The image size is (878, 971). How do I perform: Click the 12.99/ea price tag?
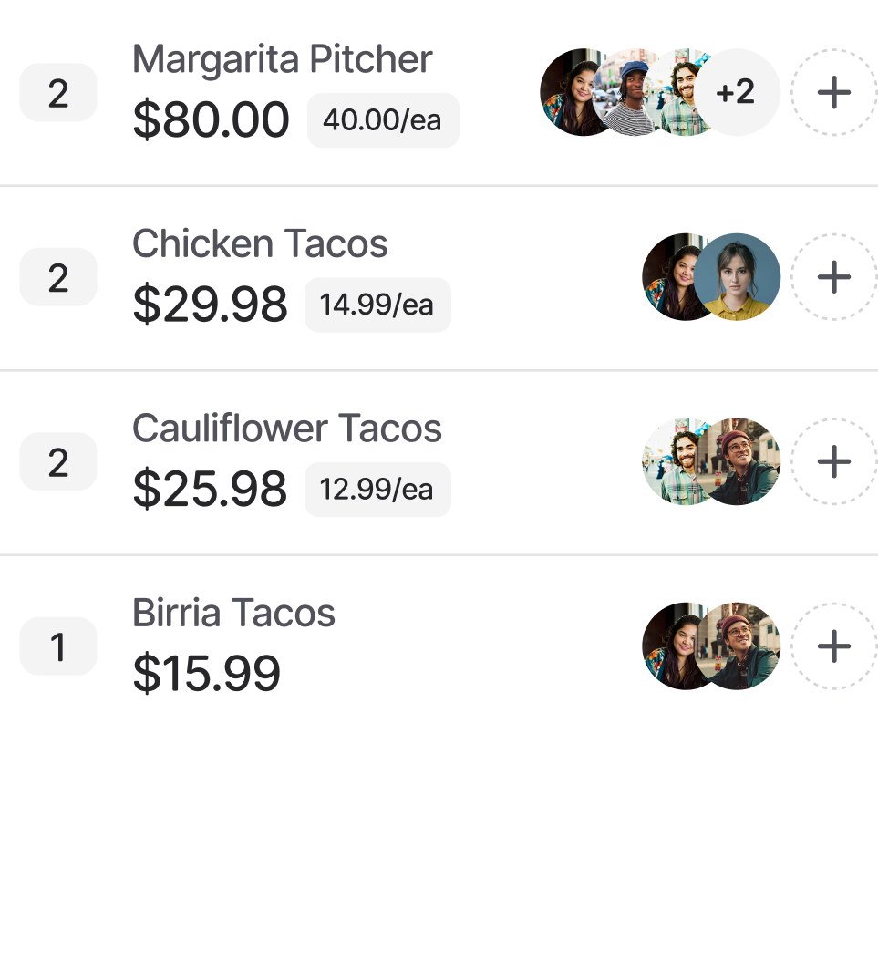tap(377, 490)
